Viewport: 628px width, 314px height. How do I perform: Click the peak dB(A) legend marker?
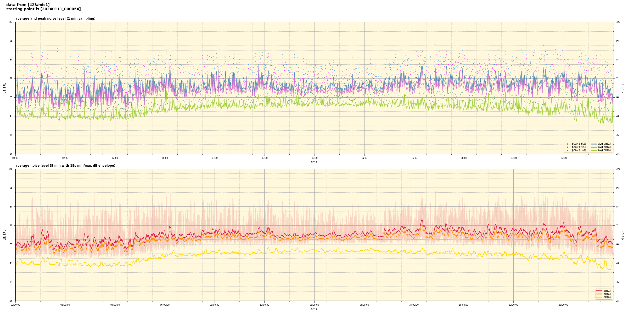point(568,150)
